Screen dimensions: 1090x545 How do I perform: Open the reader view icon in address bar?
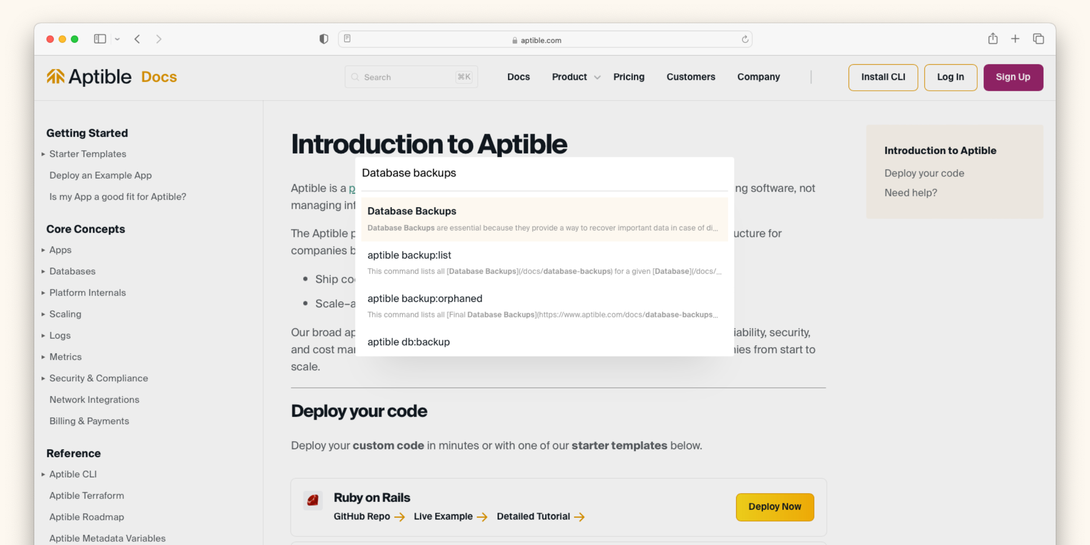347,39
